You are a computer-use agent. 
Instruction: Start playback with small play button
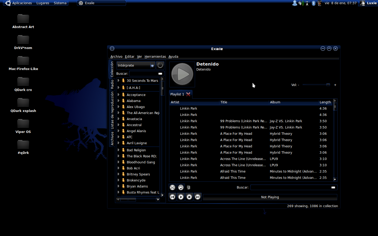click(x=181, y=197)
